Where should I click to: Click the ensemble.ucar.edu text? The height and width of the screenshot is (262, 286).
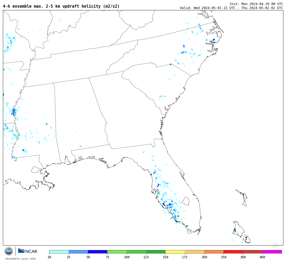(x=21, y=259)
